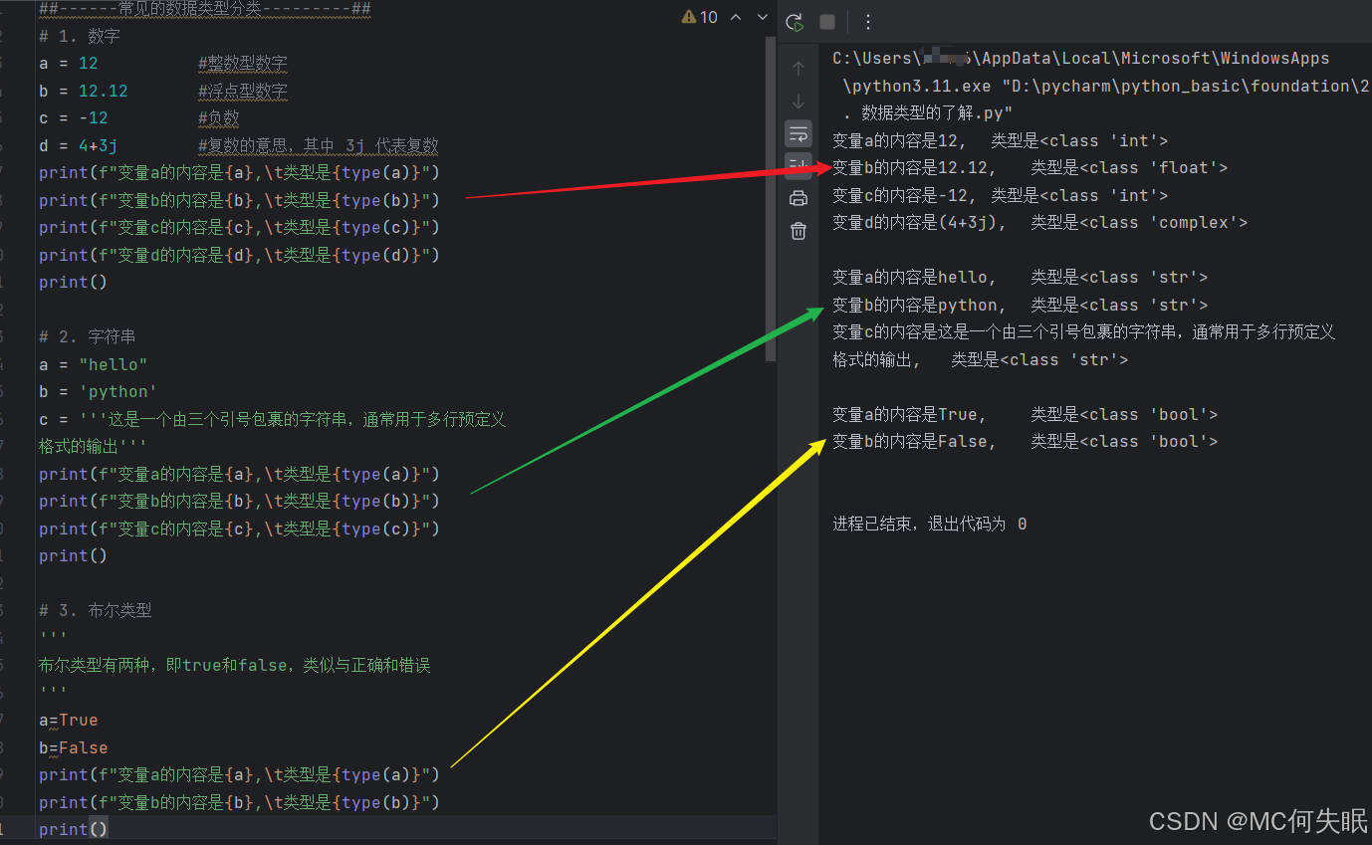This screenshot has width=1372, height=845.
Task: Toggle scroll to end in Run console
Action: point(798,165)
